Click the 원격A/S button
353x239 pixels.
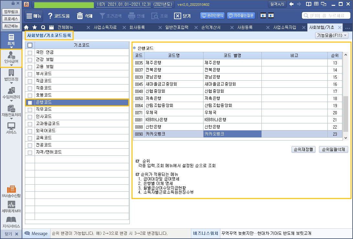point(277,4)
